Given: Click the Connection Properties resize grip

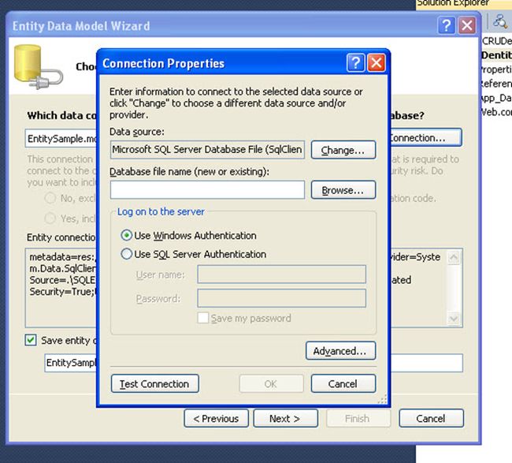Looking at the screenshot, I should click(382, 400).
